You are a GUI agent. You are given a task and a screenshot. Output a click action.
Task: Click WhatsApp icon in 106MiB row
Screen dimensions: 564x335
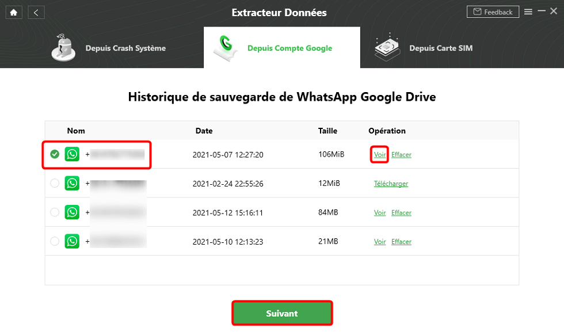(x=72, y=154)
